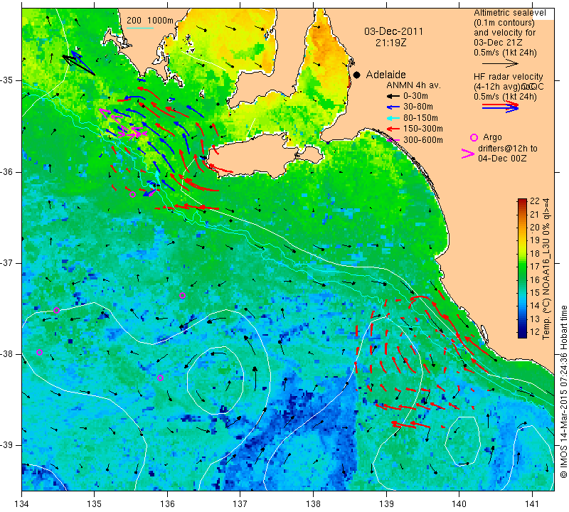Click the Argo float marker near 134.5E 37.5S
Image resolution: width=569 pixels, height=512 pixels.
point(57,310)
